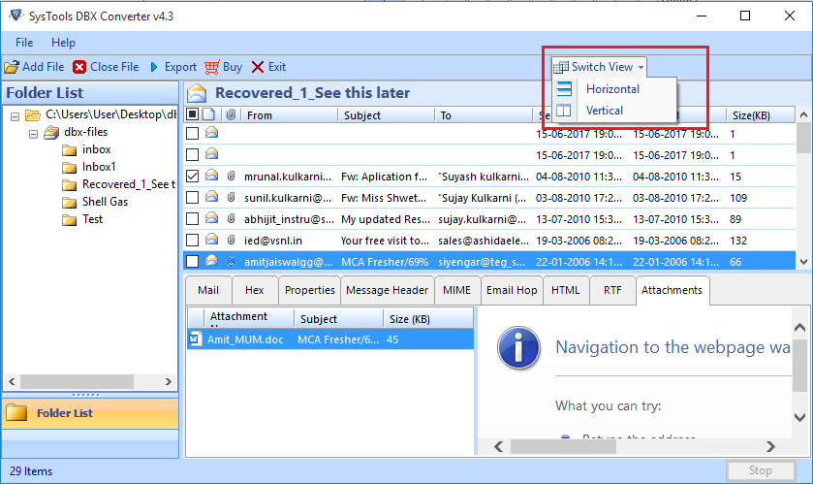Screen dimensions: 813x484
Task: Click the '29 Items' status bar text
Action: pos(31,471)
